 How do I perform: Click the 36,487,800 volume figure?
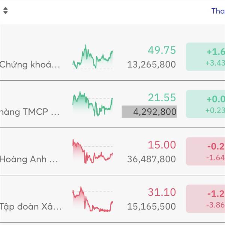[151, 159]
